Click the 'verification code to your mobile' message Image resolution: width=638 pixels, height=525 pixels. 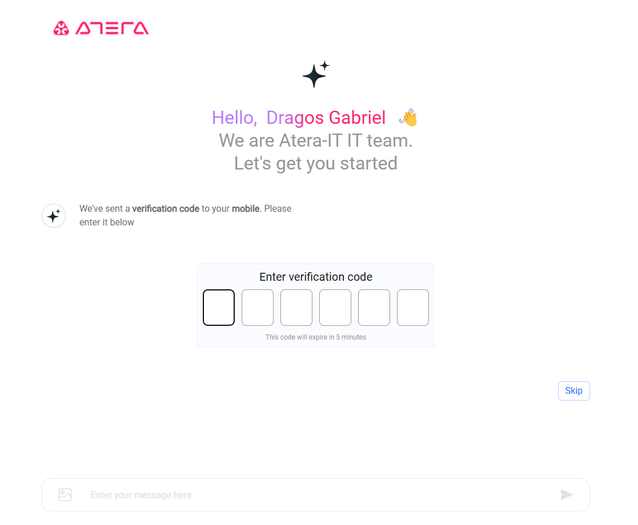[x=186, y=216]
